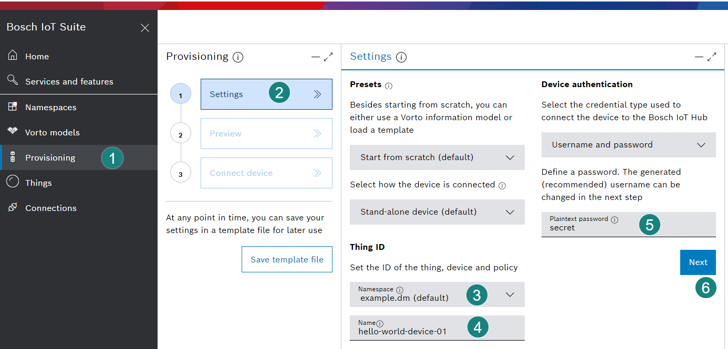Select the Settings wizard step
Image resolution: width=728 pixels, height=349 pixels.
pyautogui.click(x=266, y=94)
